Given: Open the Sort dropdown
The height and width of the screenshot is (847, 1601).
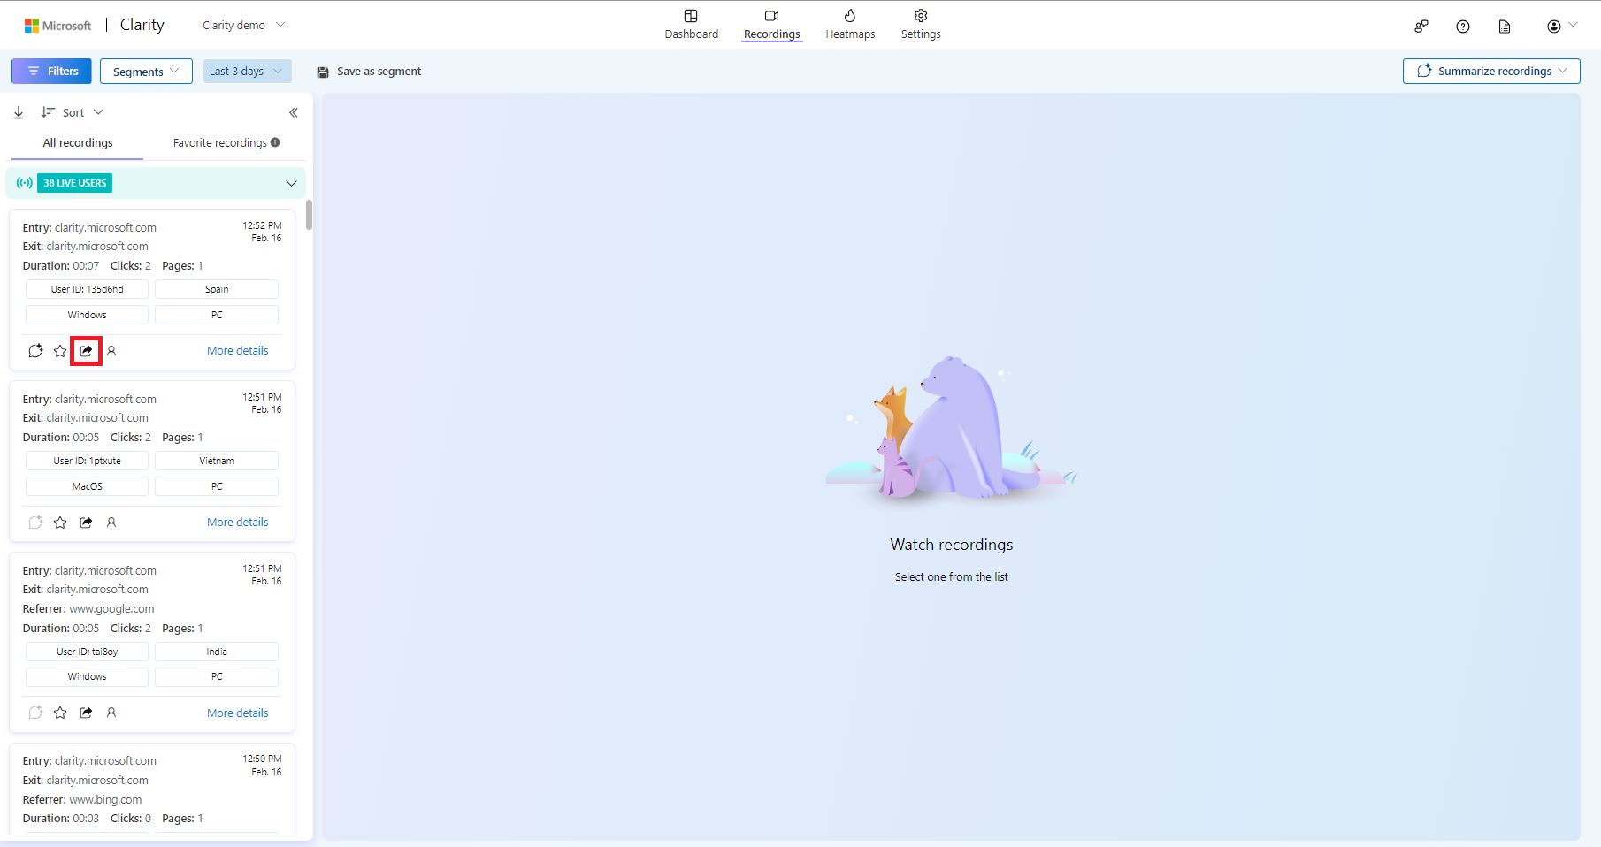Looking at the screenshot, I should click(73, 112).
